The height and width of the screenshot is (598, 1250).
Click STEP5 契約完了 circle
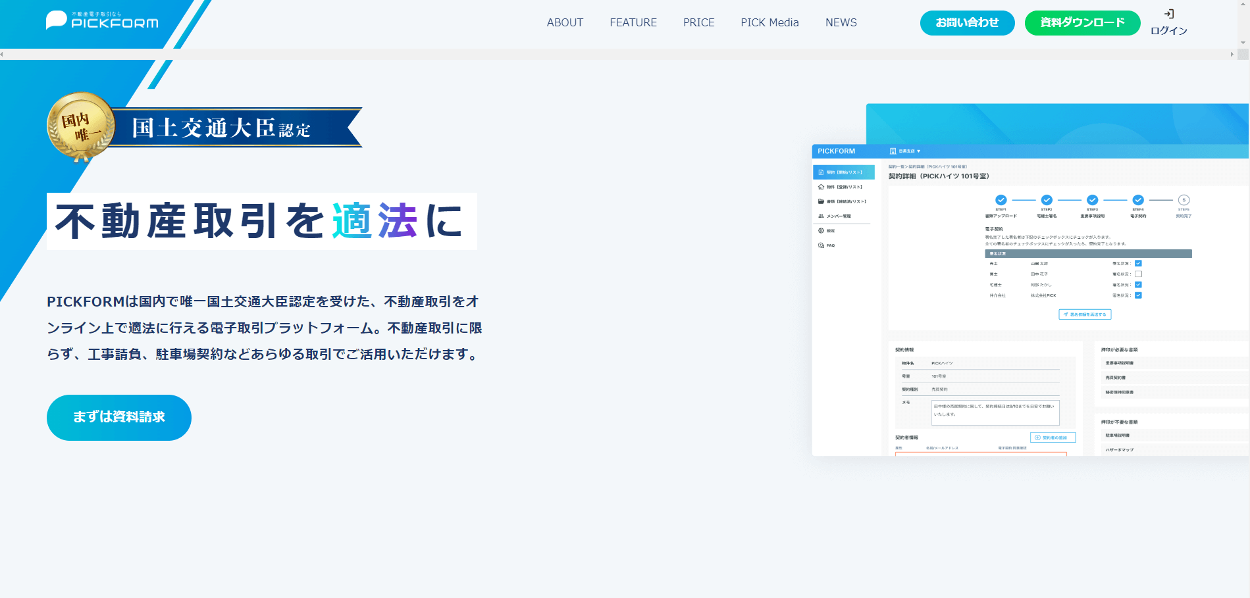point(1184,200)
